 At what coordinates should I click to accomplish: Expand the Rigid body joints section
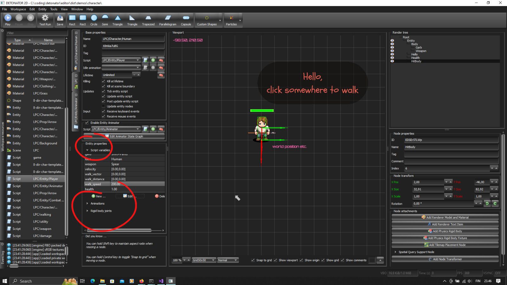(x=87, y=211)
